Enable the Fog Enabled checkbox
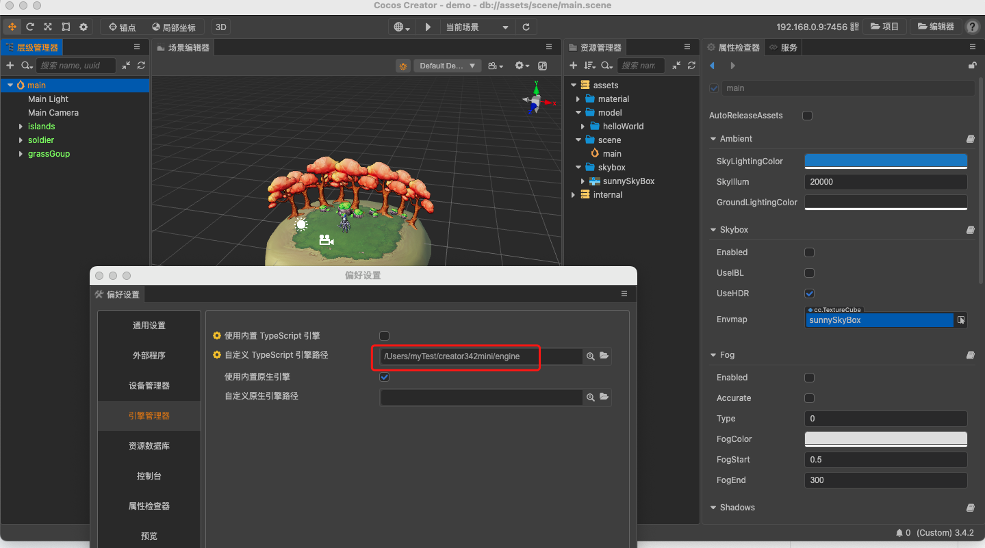The height and width of the screenshot is (548, 985). point(809,378)
